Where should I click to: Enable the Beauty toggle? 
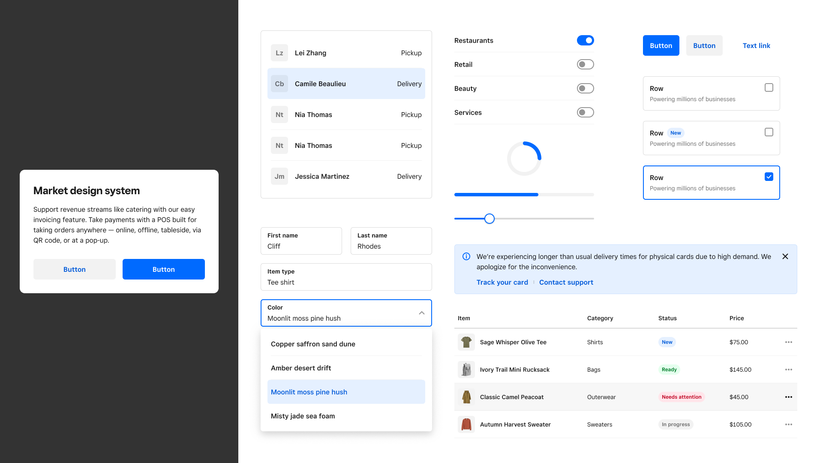(x=586, y=88)
